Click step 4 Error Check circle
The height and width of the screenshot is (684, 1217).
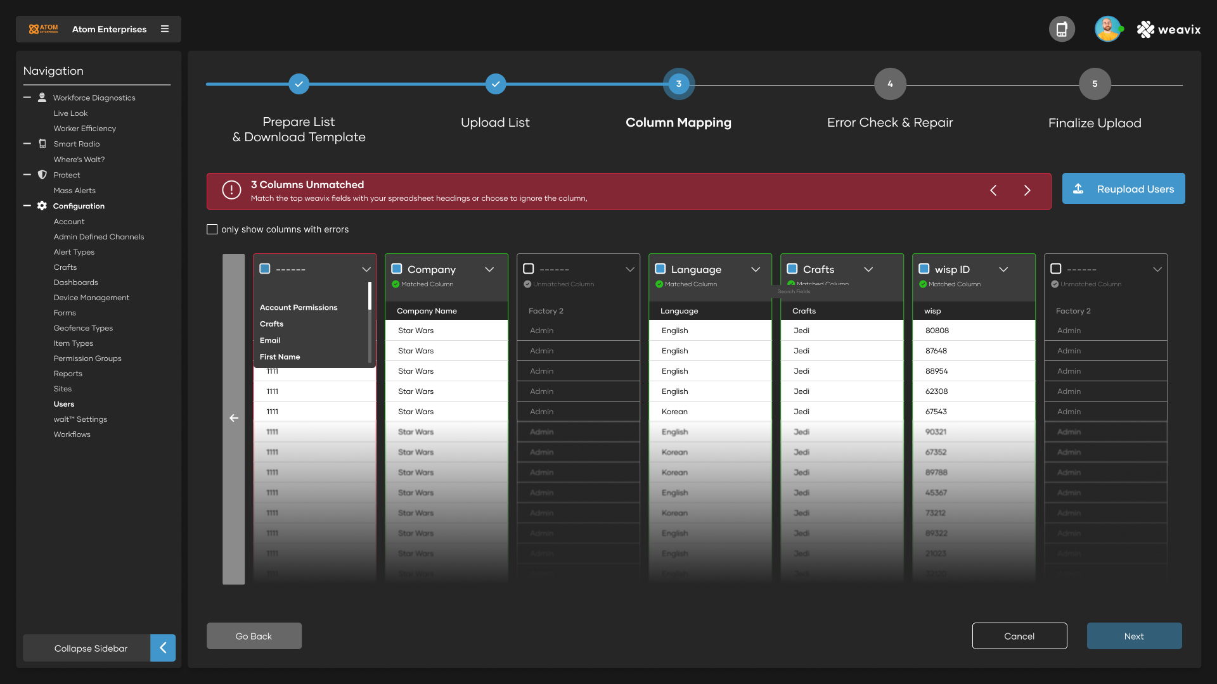coord(890,84)
